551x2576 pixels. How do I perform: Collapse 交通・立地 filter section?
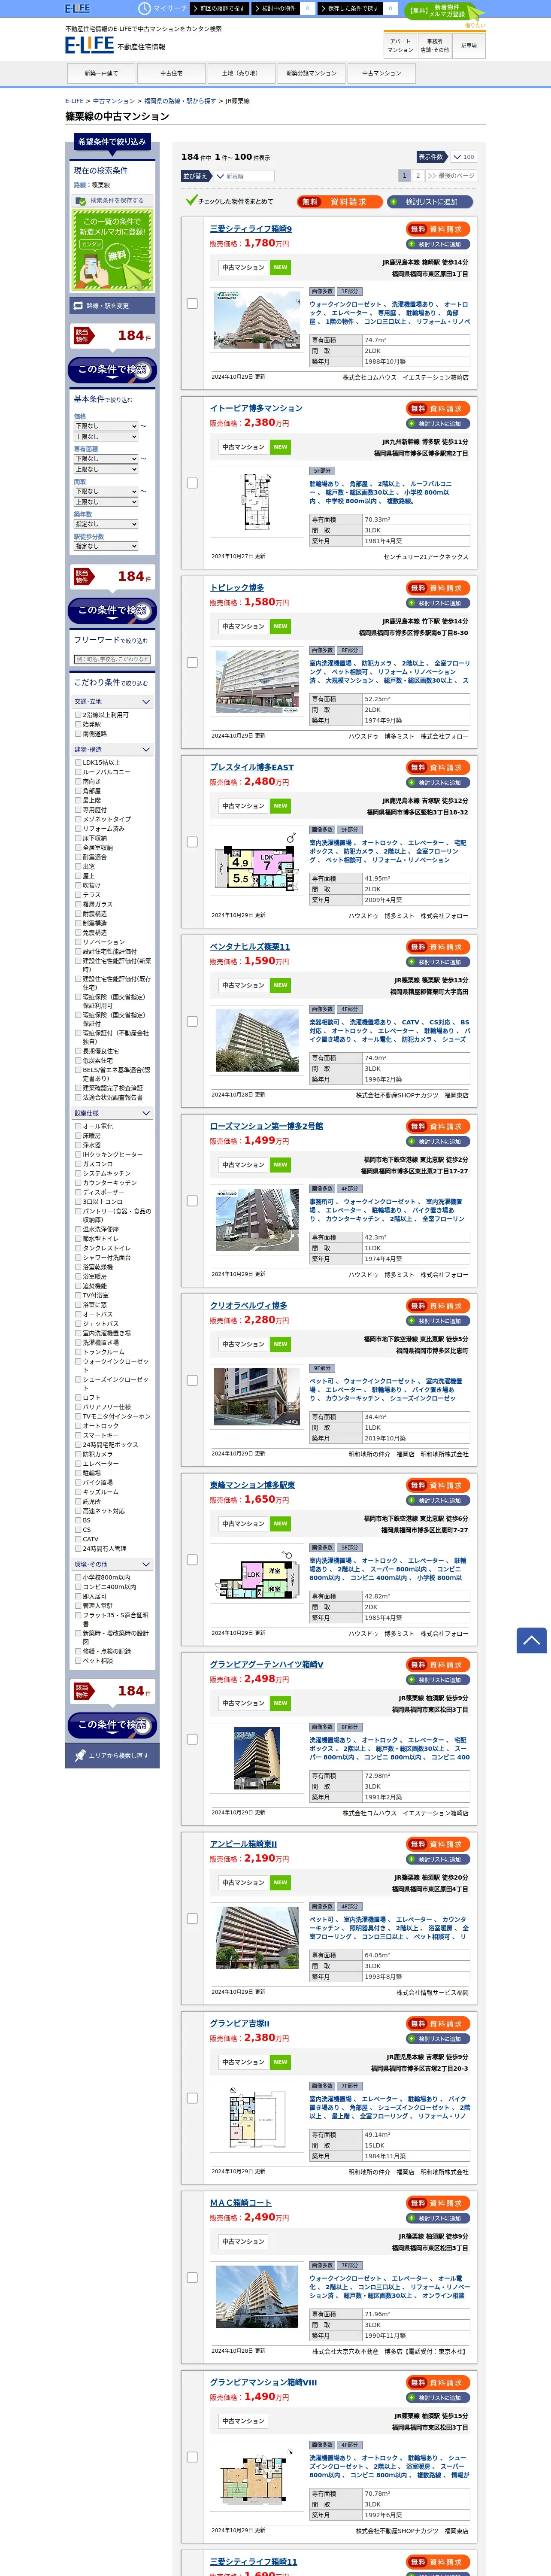pyautogui.click(x=112, y=702)
